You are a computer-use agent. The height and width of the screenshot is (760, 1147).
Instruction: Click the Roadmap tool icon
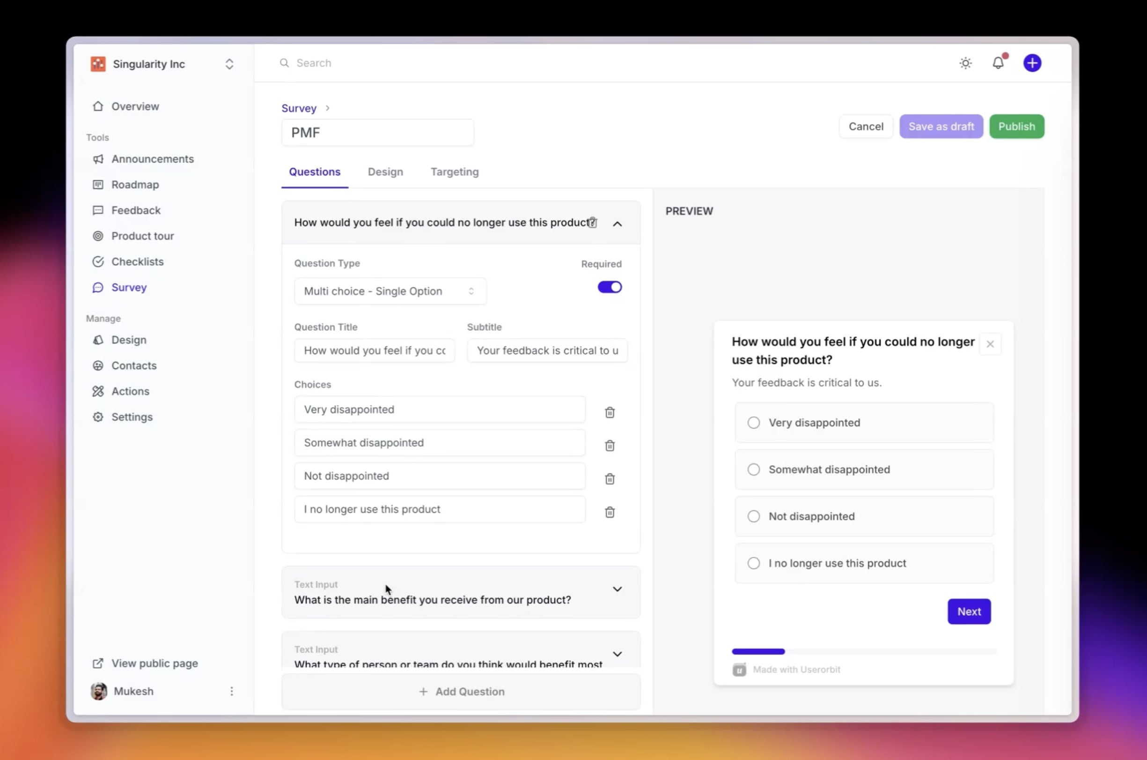(x=98, y=184)
